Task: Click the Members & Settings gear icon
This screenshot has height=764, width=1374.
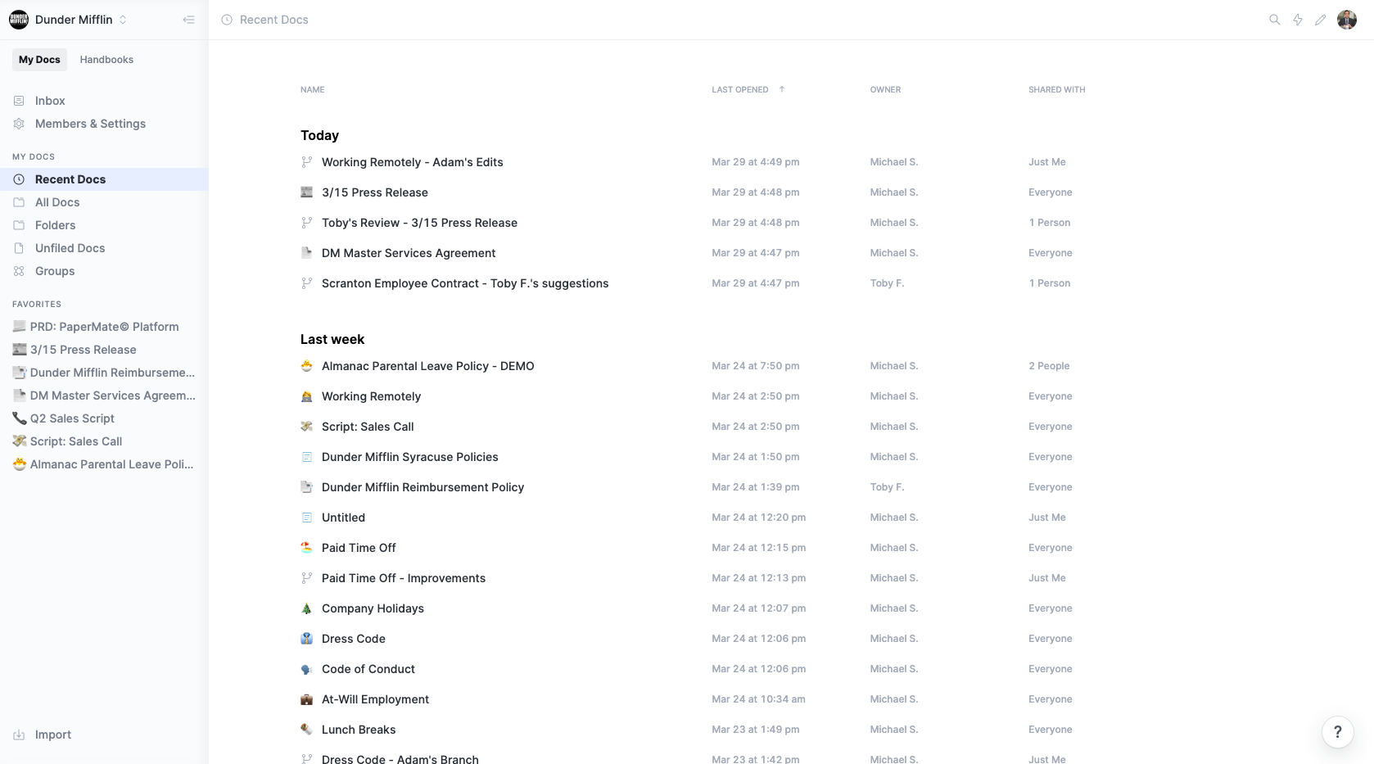Action: coord(19,124)
